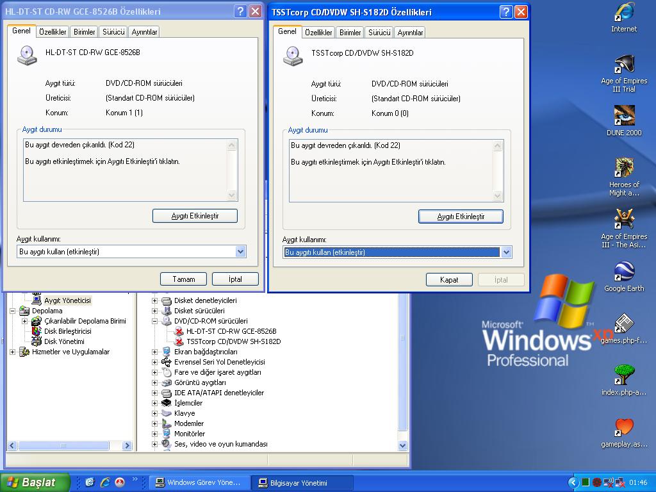Collapse the Depolama node in left tree
Image resolution: width=656 pixels, height=492 pixels.
pos(12,311)
